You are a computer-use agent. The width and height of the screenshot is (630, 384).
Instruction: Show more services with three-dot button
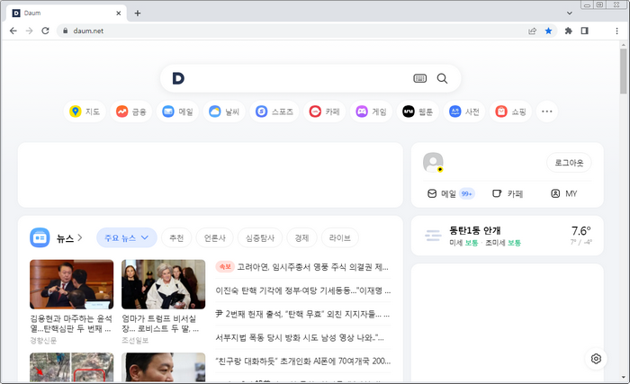coord(547,112)
